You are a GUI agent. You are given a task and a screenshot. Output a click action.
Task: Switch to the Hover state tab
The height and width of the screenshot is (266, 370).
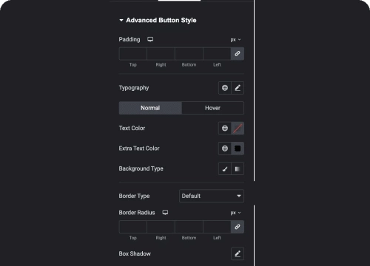pos(212,108)
